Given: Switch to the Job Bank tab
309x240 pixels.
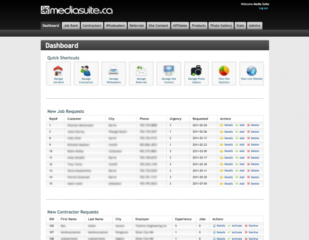Looking at the screenshot, I should click(71, 26).
